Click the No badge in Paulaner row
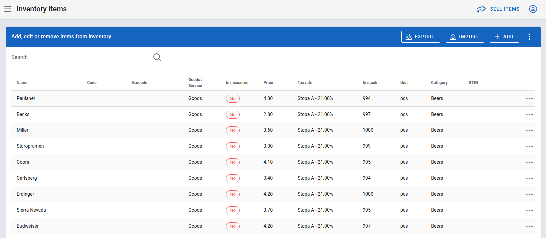The width and height of the screenshot is (546, 238). click(x=233, y=99)
